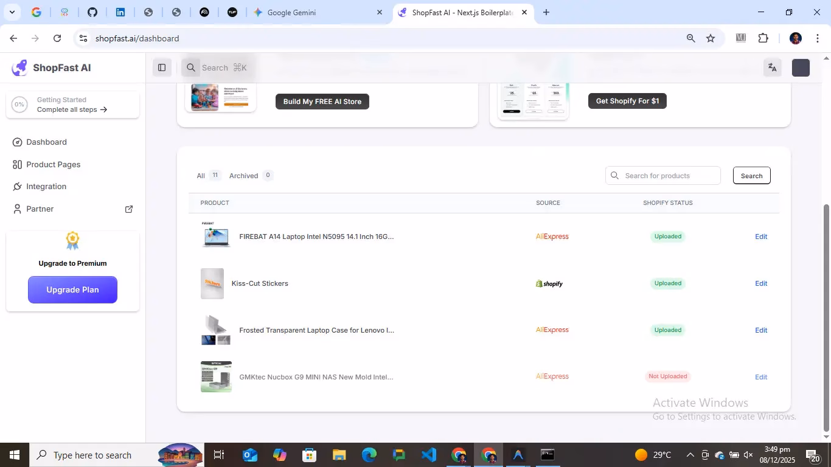Switch to the Archived tab
Image resolution: width=831 pixels, height=467 pixels.
click(x=244, y=176)
